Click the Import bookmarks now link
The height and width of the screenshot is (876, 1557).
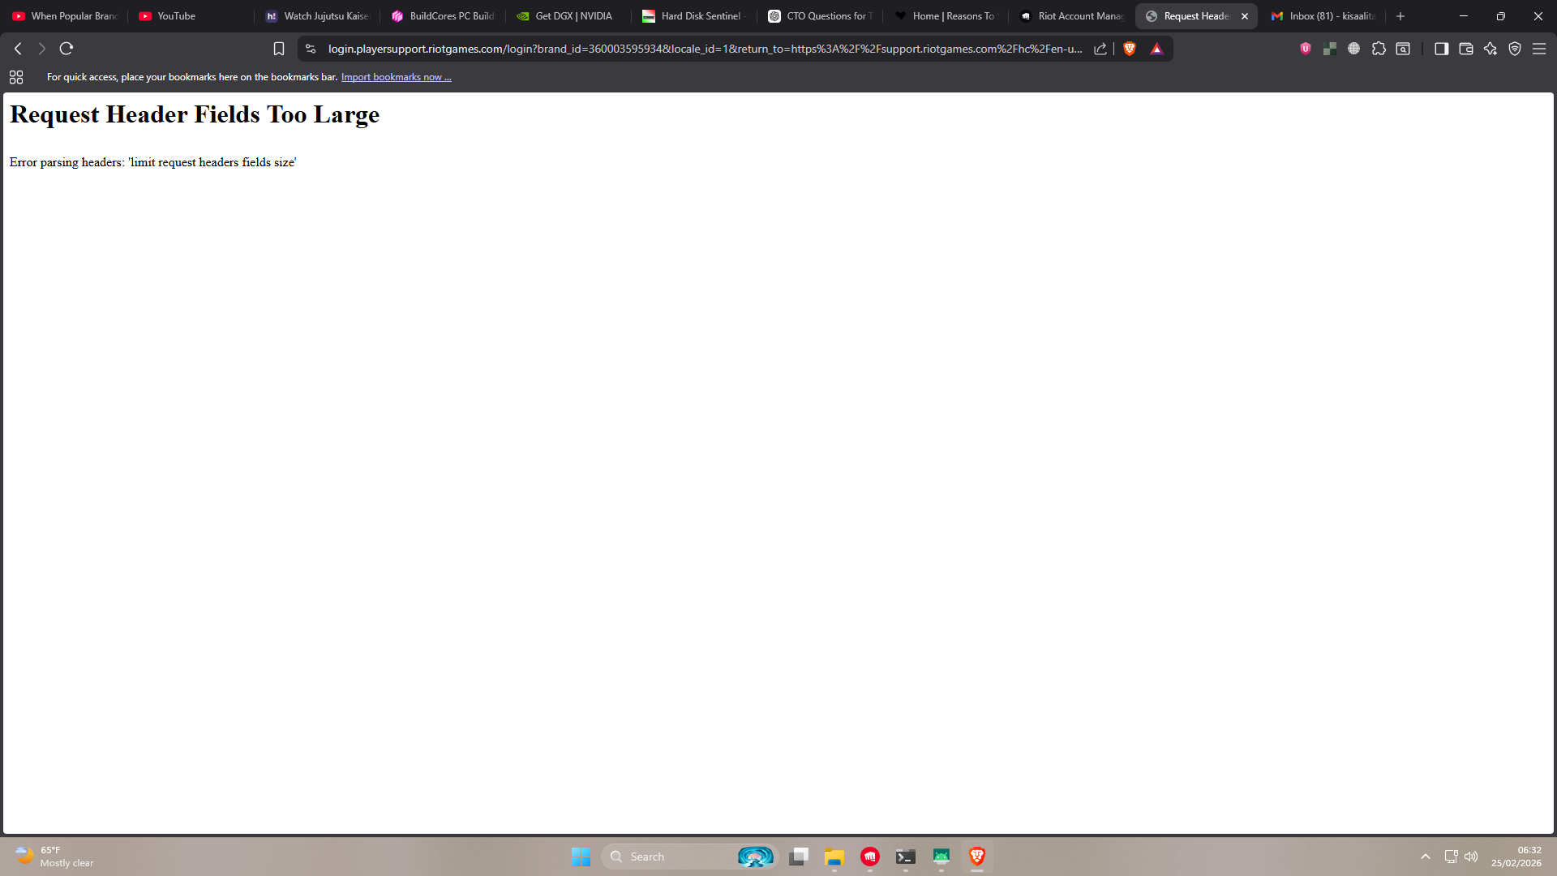(396, 77)
